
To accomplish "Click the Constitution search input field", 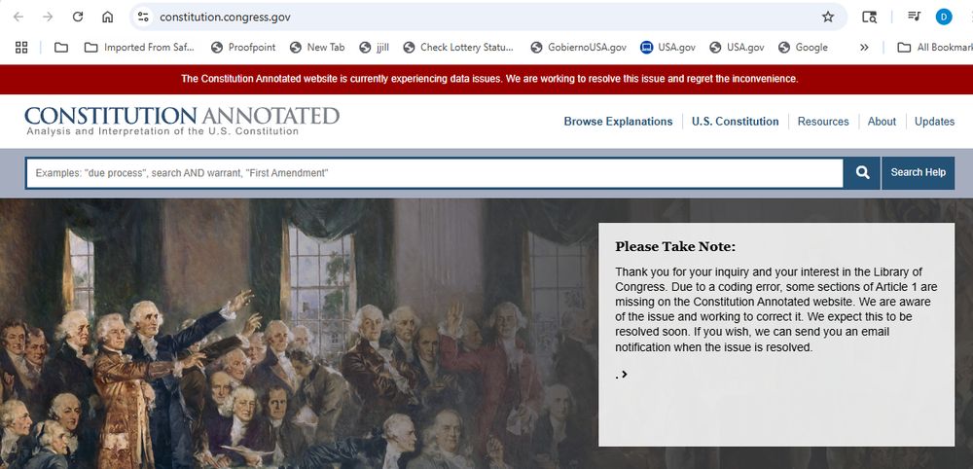I will coord(434,173).
